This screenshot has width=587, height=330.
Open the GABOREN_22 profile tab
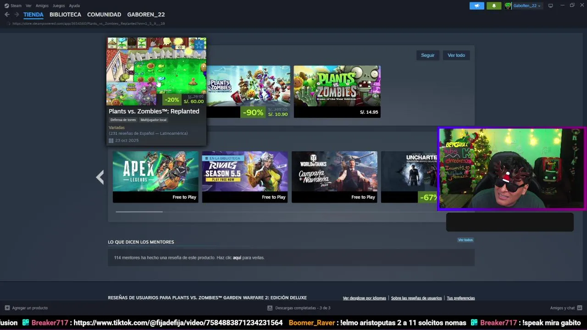coord(146,15)
